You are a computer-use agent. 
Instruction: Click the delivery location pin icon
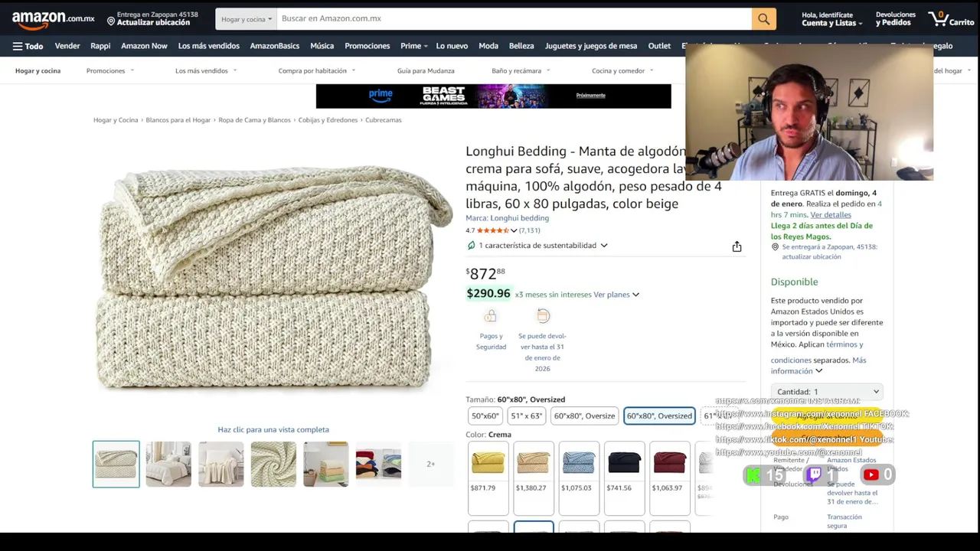pos(111,21)
